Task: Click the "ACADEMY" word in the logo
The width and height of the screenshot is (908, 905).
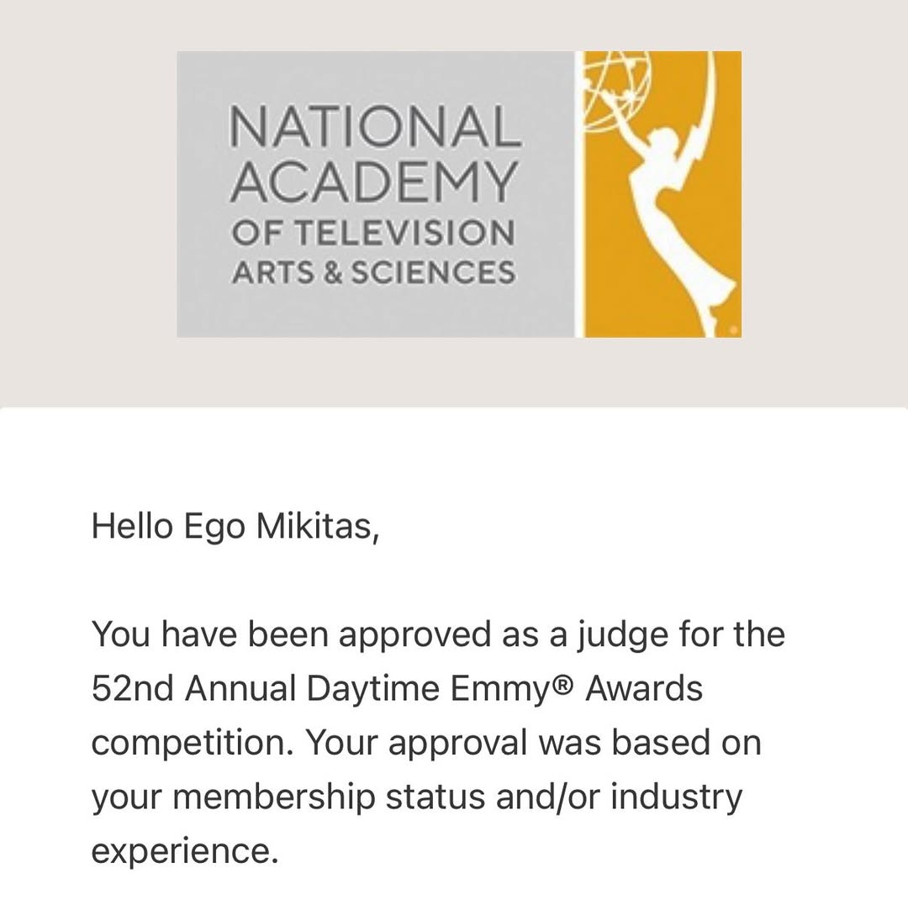Action: 373,182
